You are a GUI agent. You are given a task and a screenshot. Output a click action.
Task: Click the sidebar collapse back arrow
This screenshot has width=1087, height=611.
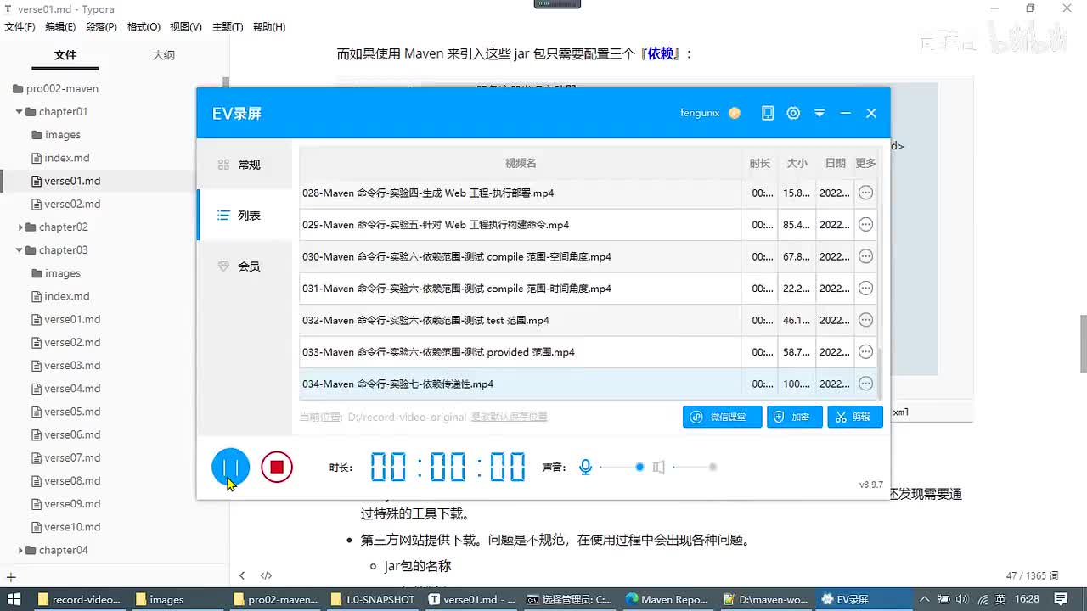(242, 575)
